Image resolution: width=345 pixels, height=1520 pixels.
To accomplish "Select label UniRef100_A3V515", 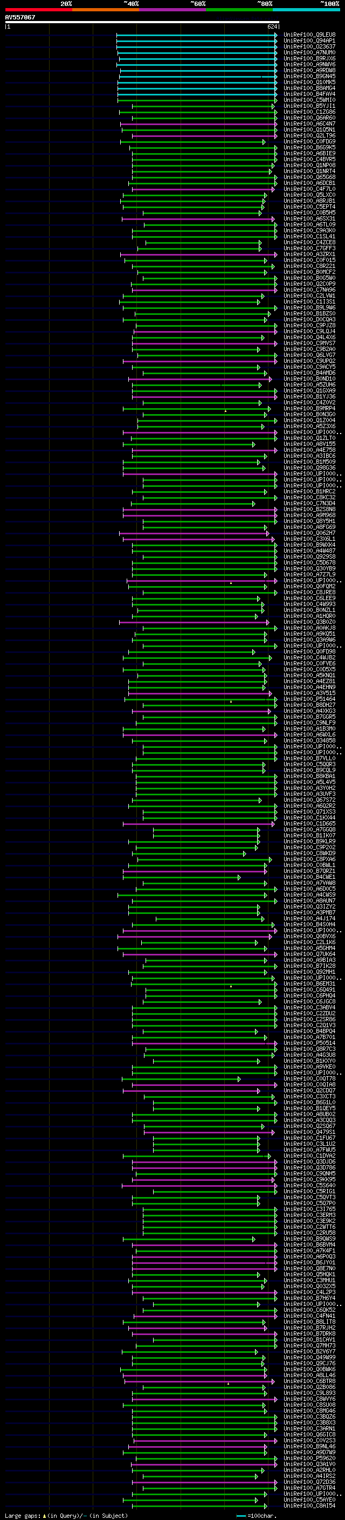I will point(309,693).
